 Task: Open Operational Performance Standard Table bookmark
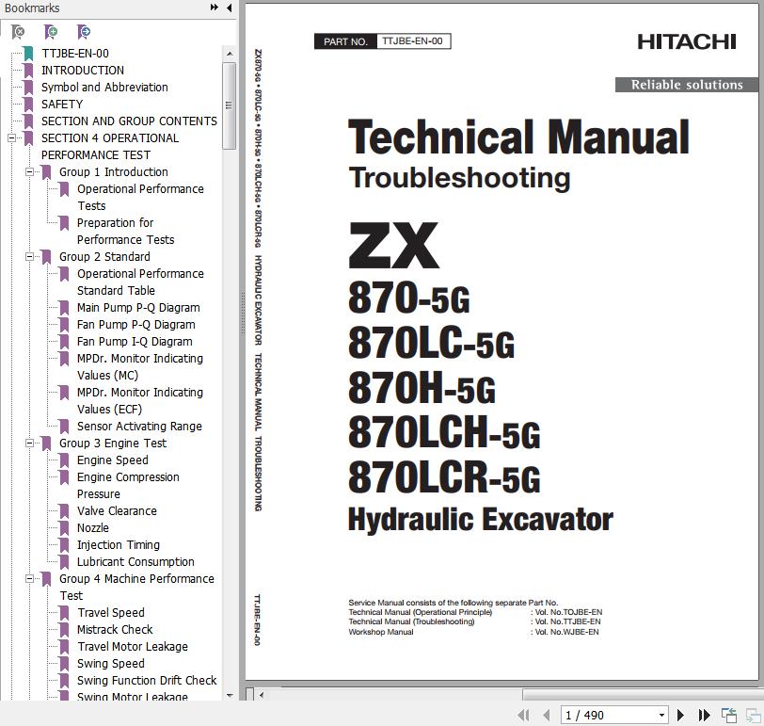[x=140, y=282]
